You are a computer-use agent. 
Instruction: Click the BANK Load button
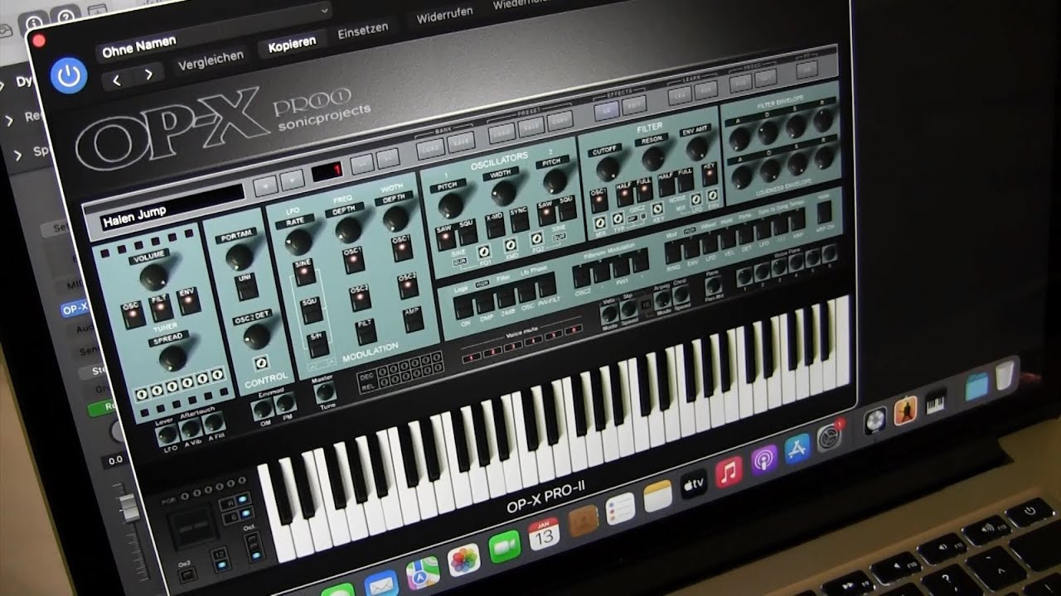pos(429,147)
